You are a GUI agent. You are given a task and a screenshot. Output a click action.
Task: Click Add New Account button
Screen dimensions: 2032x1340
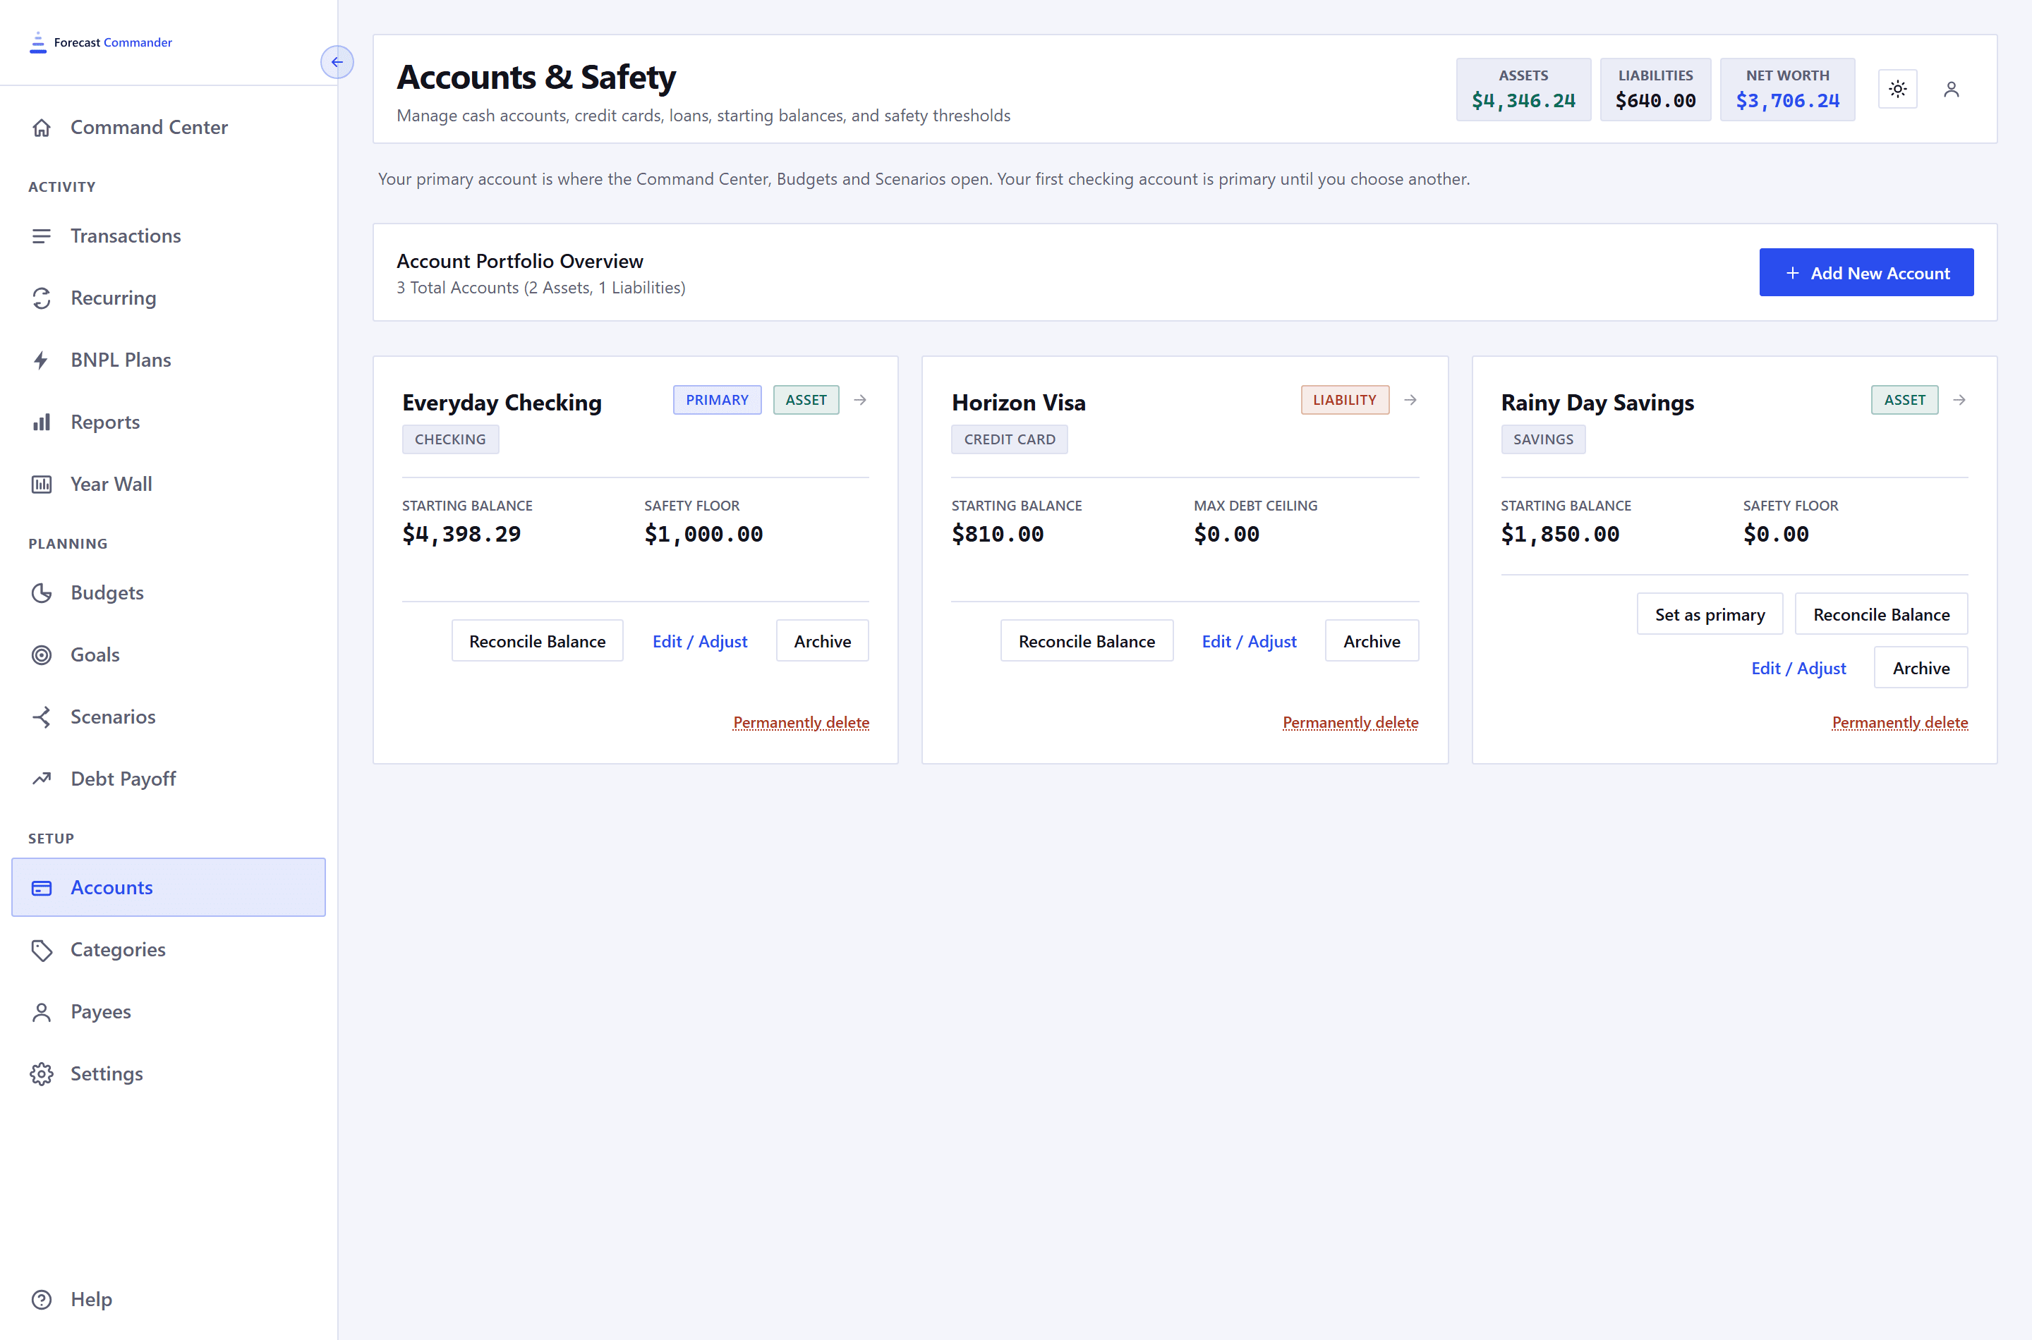pyautogui.click(x=1866, y=273)
